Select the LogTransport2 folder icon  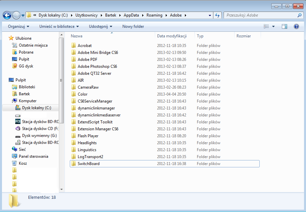tap(73, 157)
